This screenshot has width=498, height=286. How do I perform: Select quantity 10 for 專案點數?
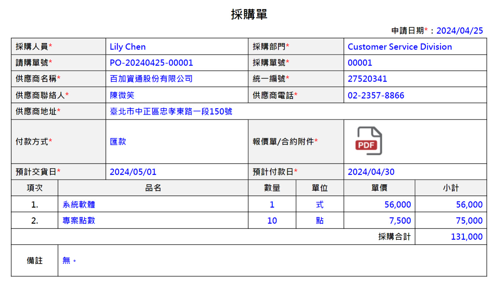[272, 221]
